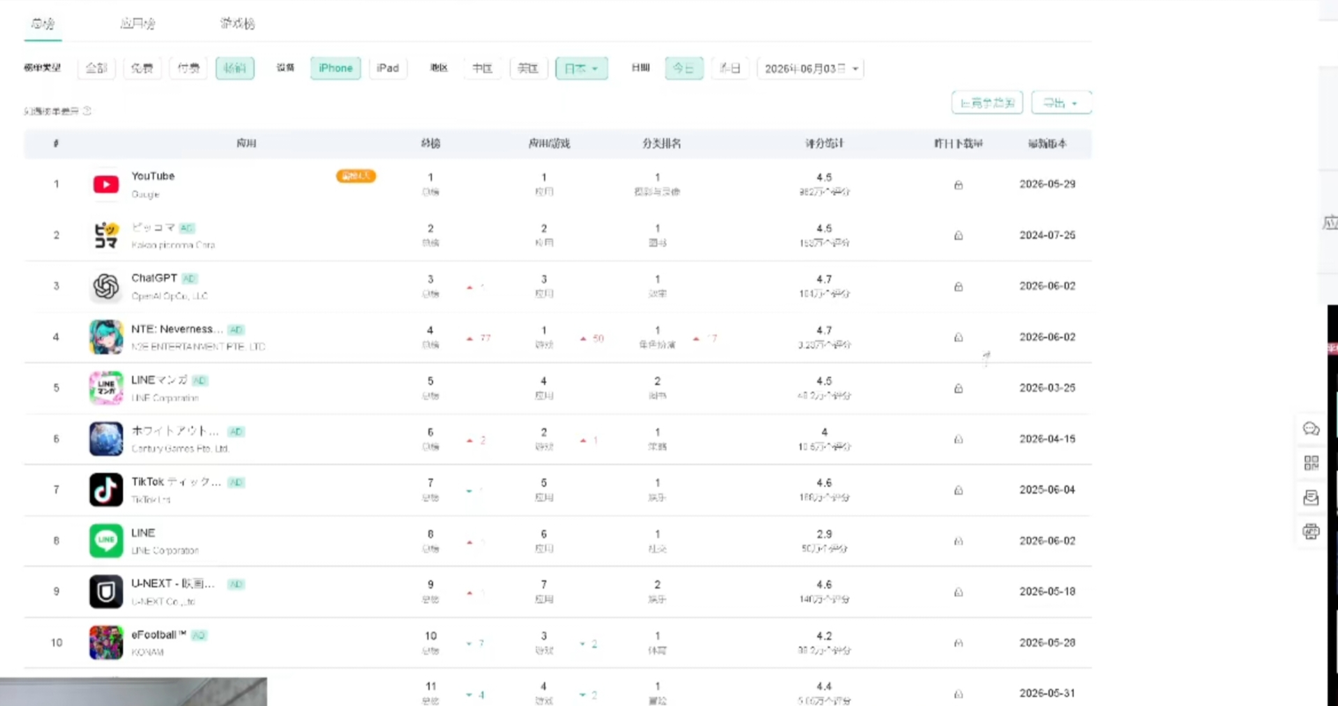Click the version date 2025-06-04 in the TikTok row
The image size is (1338, 706).
[1047, 490]
